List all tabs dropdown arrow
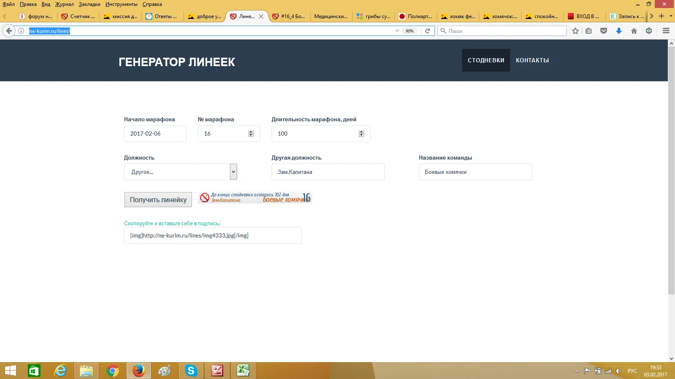675x379 pixels. [671, 16]
